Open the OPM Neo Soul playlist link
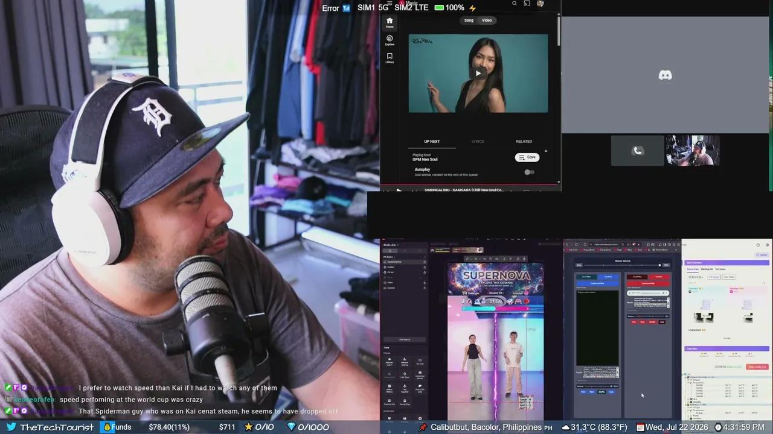This screenshot has height=434, width=773. click(425, 160)
